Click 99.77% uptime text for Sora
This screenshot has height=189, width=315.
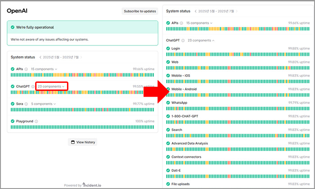144,104
